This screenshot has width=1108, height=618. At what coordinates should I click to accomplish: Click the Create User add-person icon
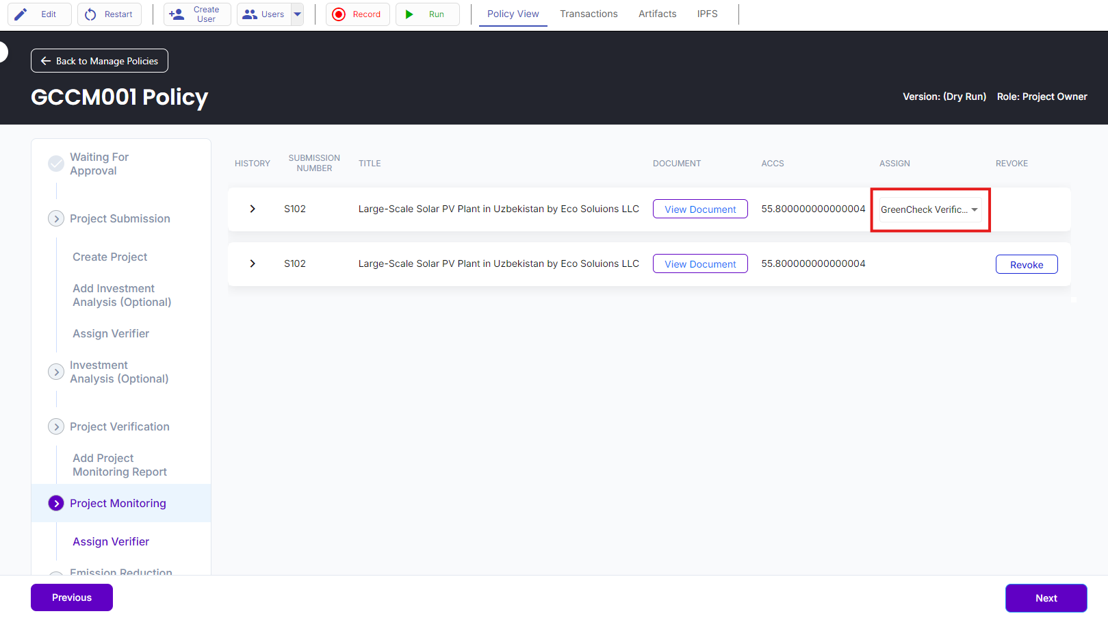click(177, 14)
